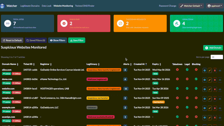Open Saved Filters (0)

point(36,40)
